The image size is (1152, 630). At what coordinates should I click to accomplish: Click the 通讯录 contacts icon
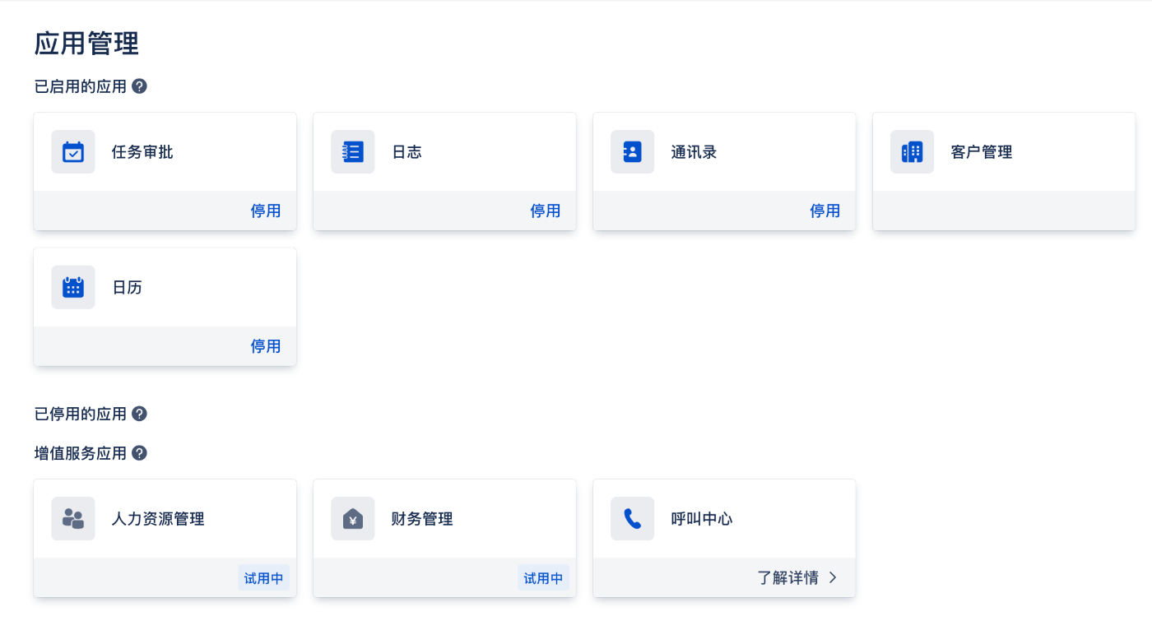(633, 152)
